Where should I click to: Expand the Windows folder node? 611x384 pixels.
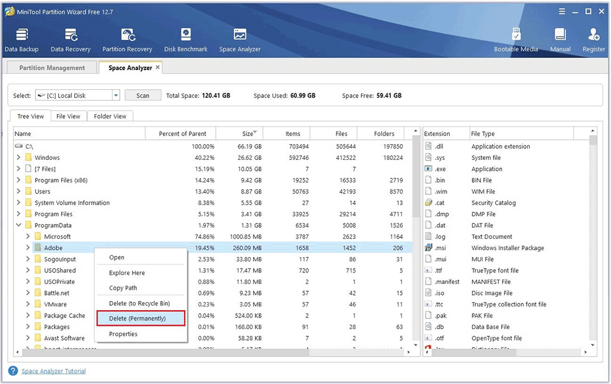pos(18,158)
